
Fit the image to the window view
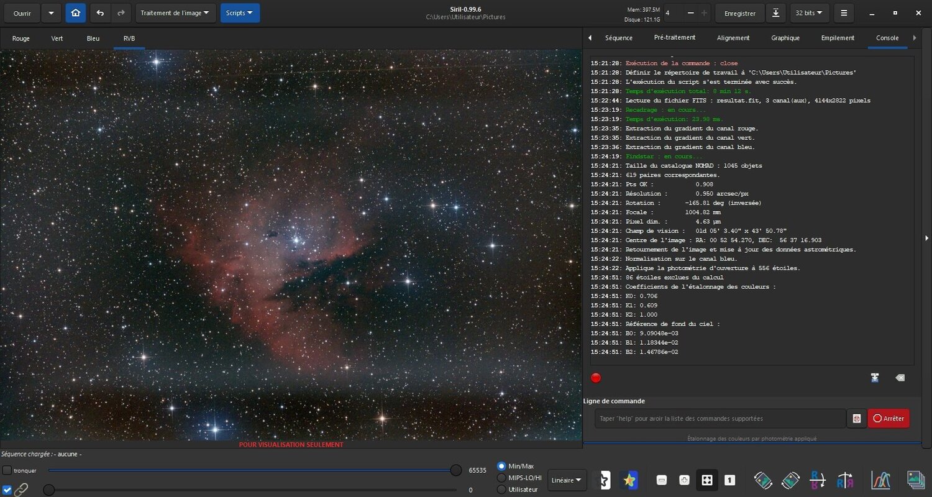click(707, 480)
